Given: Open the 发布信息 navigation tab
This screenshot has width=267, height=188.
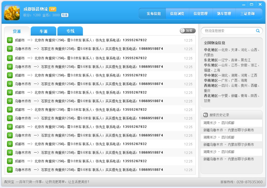Looking at the screenshot, I should (153, 14).
